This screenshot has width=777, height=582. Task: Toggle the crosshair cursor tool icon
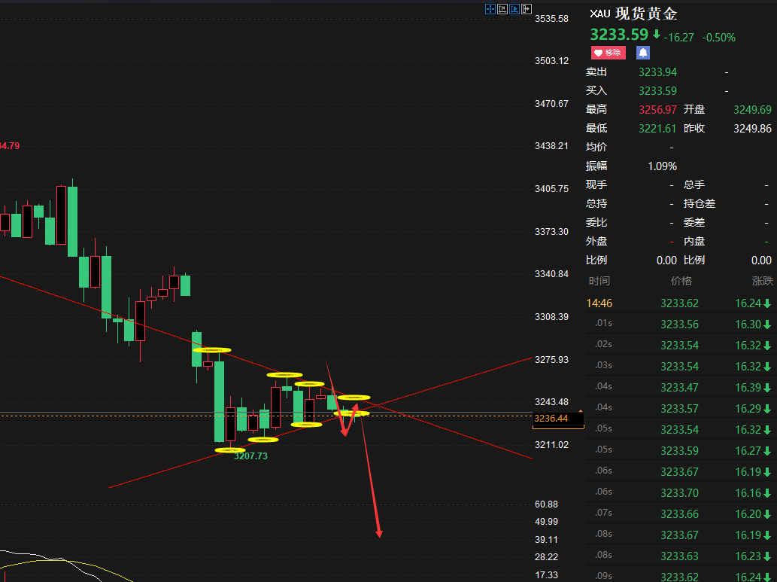coord(490,9)
